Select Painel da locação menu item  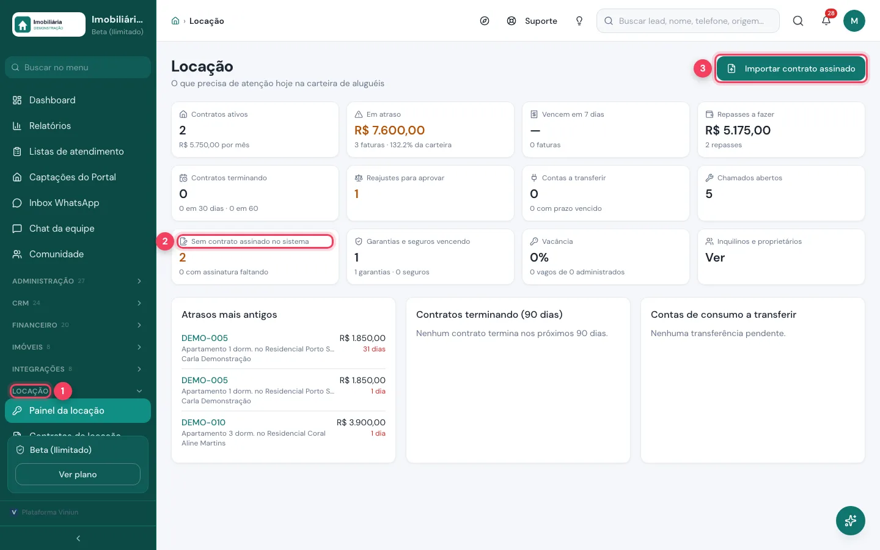click(x=78, y=411)
